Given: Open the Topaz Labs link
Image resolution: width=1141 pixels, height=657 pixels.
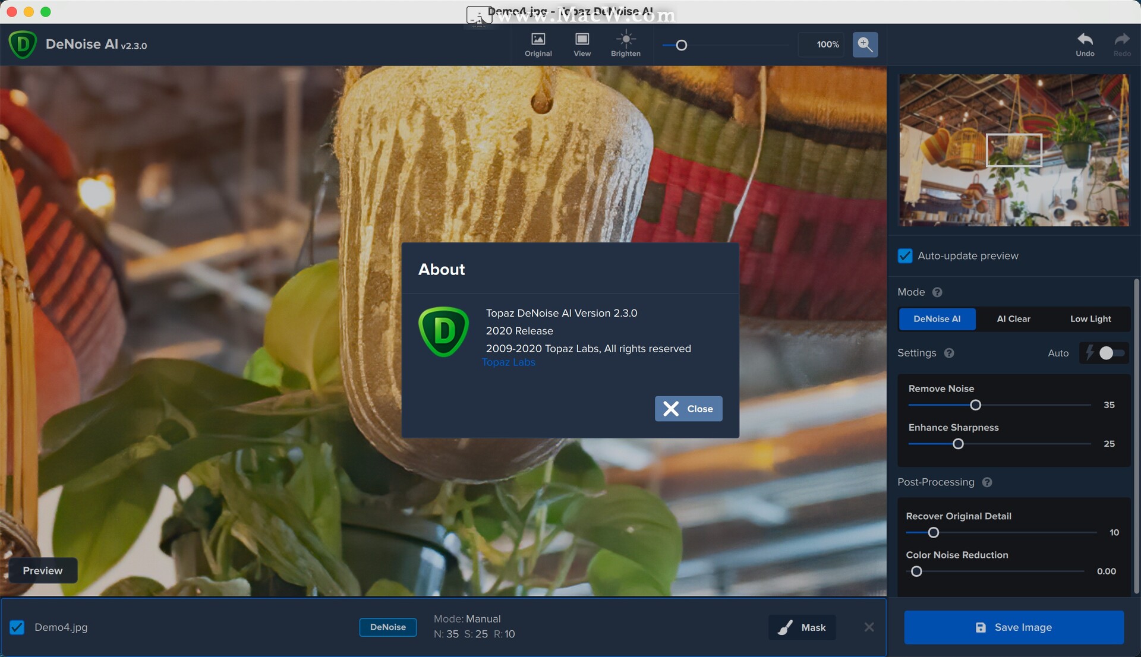Looking at the screenshot, I should coord(508,362).
